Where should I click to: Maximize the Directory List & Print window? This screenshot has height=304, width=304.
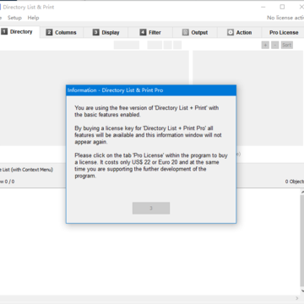pos(282,7)
